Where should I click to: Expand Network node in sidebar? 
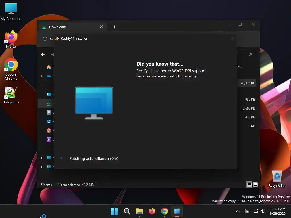[41, 167]
